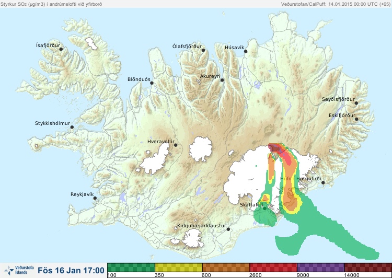
Task: Click the Styrkur SO2 title text
Action: (x=51, y=4)
